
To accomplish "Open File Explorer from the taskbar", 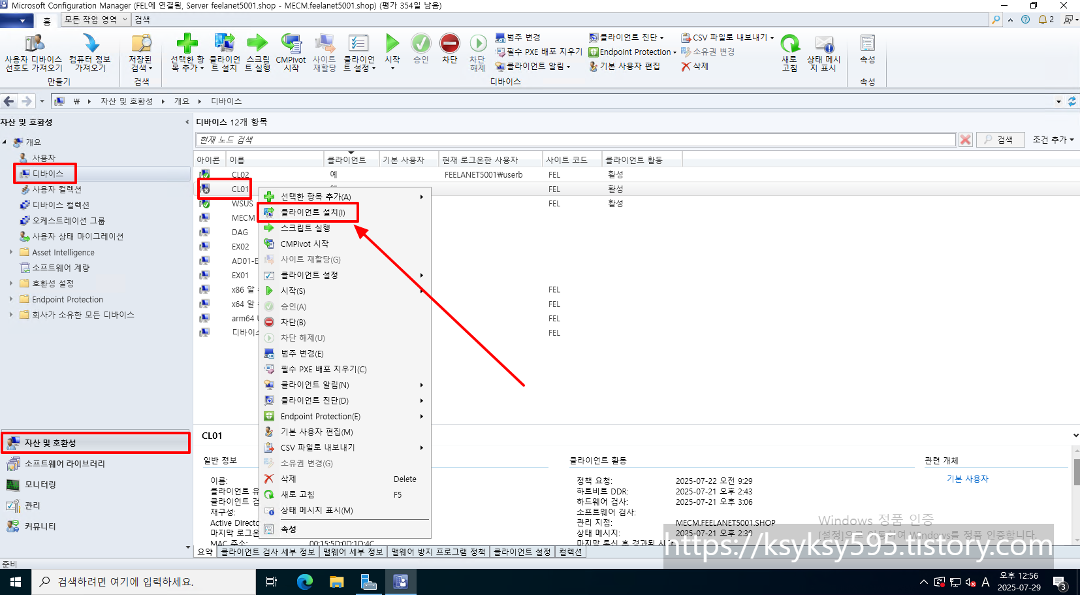I will pyautogui.click(x=336, y=581).
